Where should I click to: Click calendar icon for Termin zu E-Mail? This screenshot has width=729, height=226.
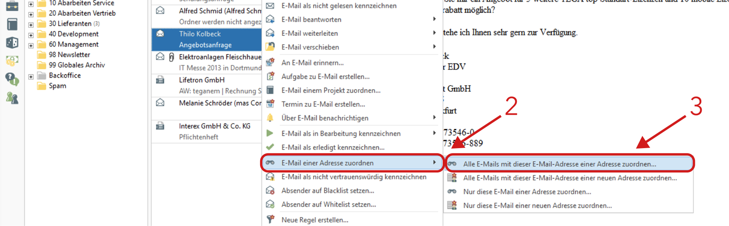(x=270, y=104)
